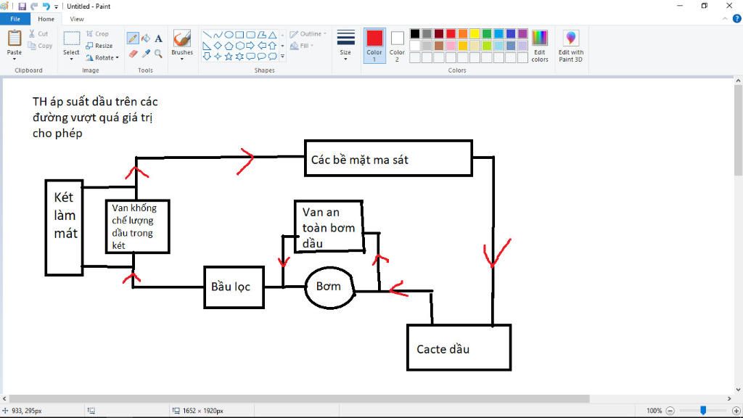Select the Pencil tool
743x418 pixels.
133,38
